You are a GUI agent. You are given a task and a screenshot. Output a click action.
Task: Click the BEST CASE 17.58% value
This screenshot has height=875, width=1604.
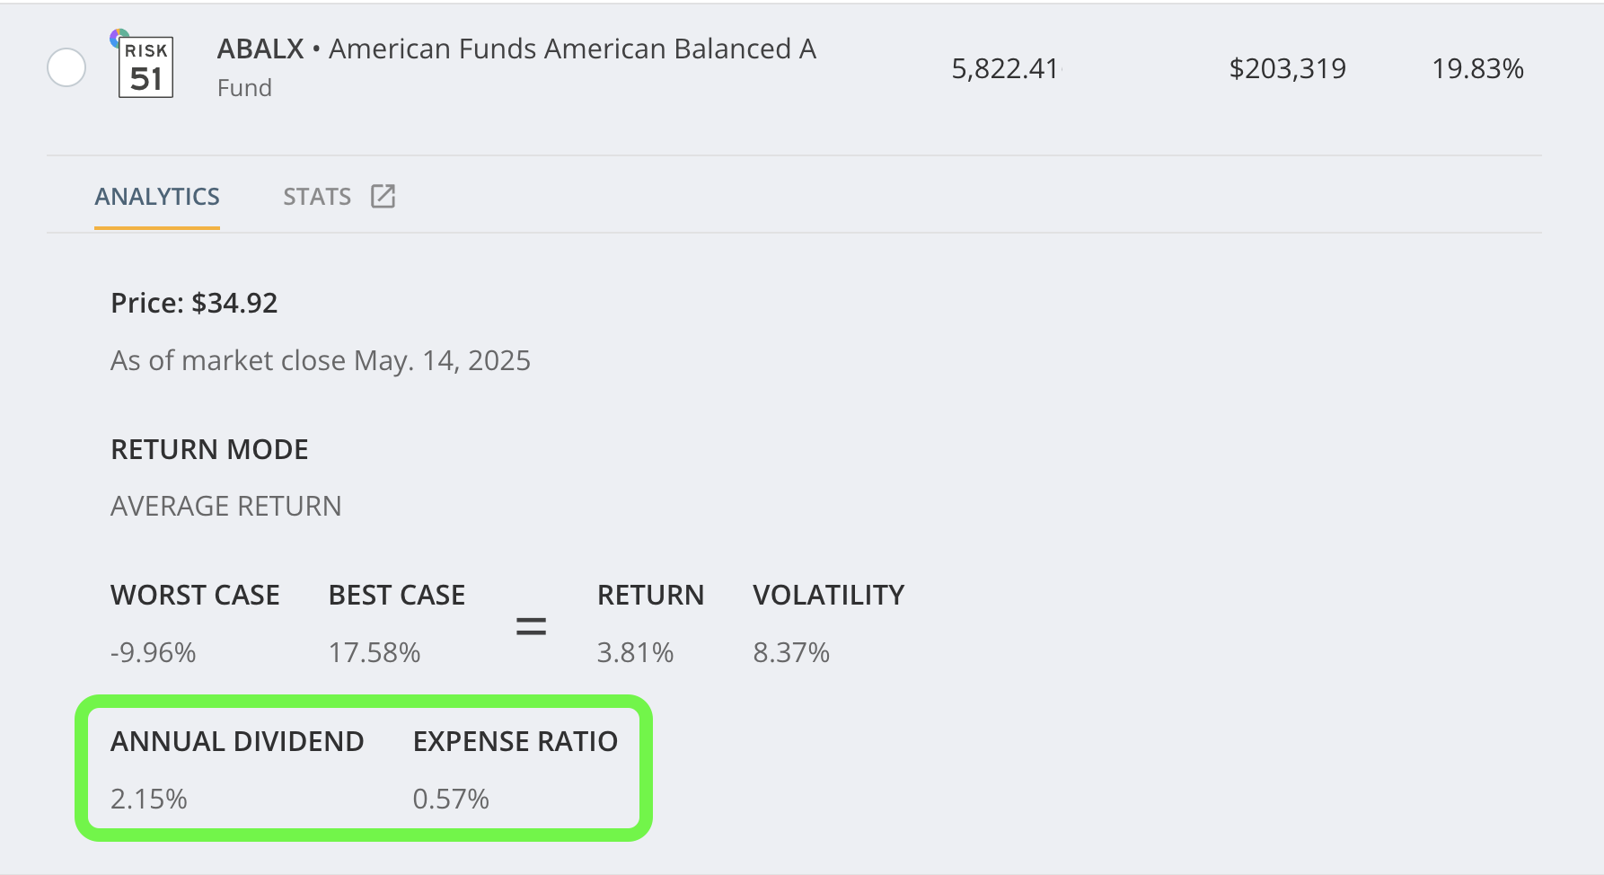point(374,653)
